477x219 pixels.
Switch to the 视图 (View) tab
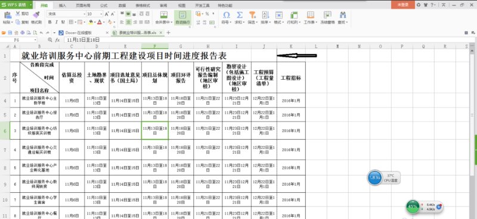coord(182,5)
